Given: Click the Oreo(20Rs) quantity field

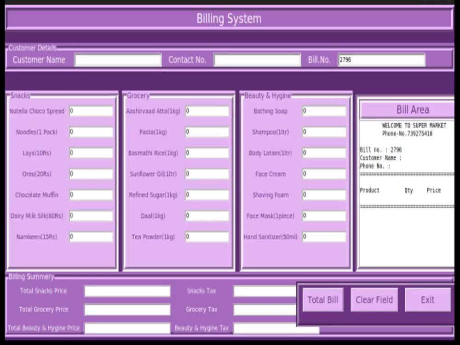Looking at the screenshot, I should pos(91,174).
